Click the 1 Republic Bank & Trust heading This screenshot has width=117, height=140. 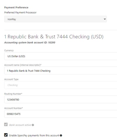[x=54, y=37]
